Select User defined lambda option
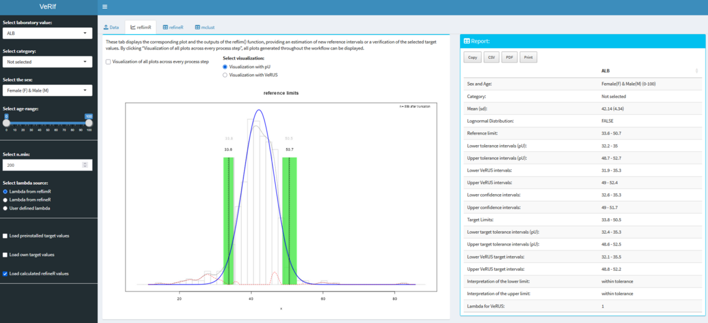 pyautogui.click(x=6, y=208)
